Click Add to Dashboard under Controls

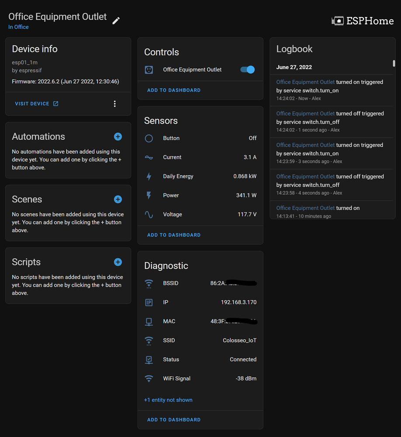click(174, 90)
